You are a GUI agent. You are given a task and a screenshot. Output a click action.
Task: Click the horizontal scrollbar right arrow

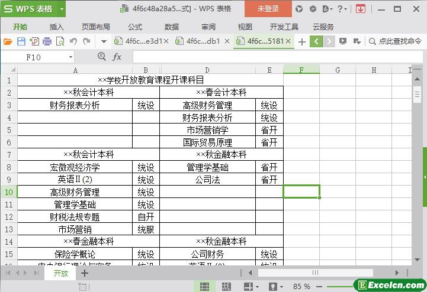coord(397,272)
